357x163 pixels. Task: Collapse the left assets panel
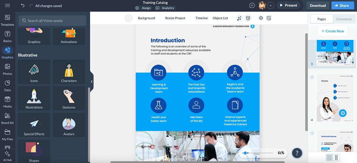[92, 81]
